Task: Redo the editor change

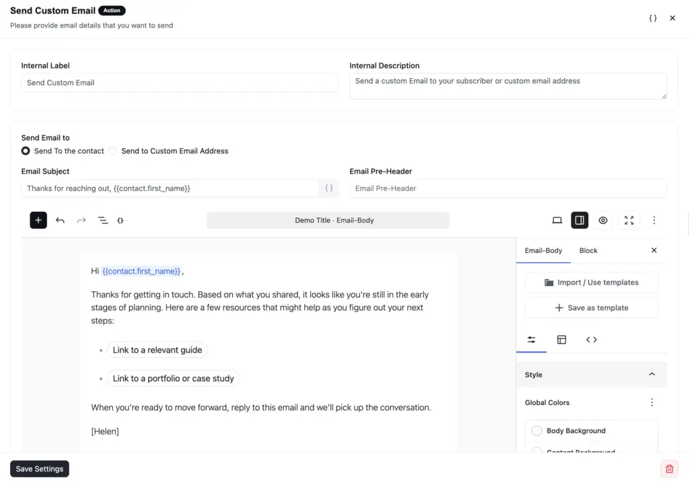Action: pos(81,220)
